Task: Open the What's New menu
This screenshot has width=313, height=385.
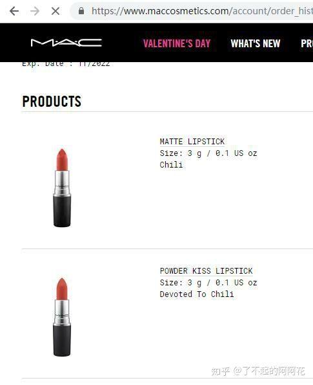Action: click(x=256, y=43)
